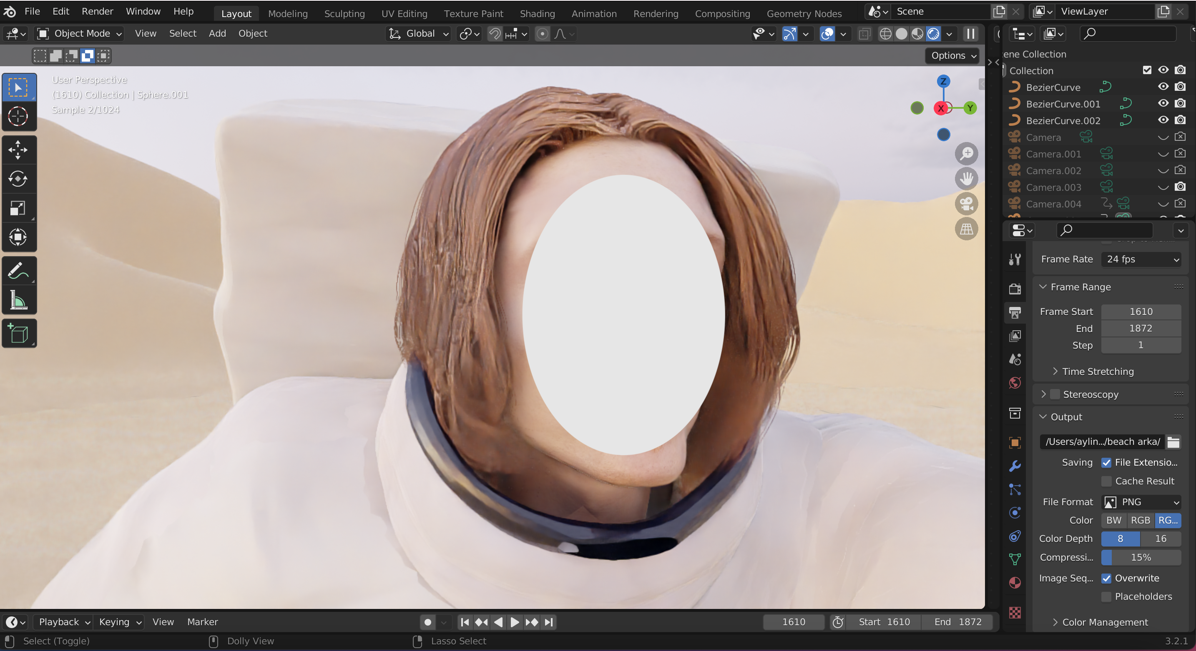This screenshot has height=651, width=1196.
Task: Switch to solid viewport shading
Action: pyautogui.click(x=901, y=33)
